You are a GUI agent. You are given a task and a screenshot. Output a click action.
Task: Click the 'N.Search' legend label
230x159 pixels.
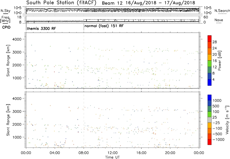point(222,11)
